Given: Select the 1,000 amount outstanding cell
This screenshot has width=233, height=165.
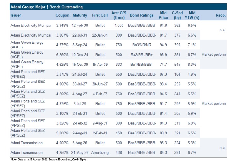Looking at the screenshot, I should [x=119, y=25].
